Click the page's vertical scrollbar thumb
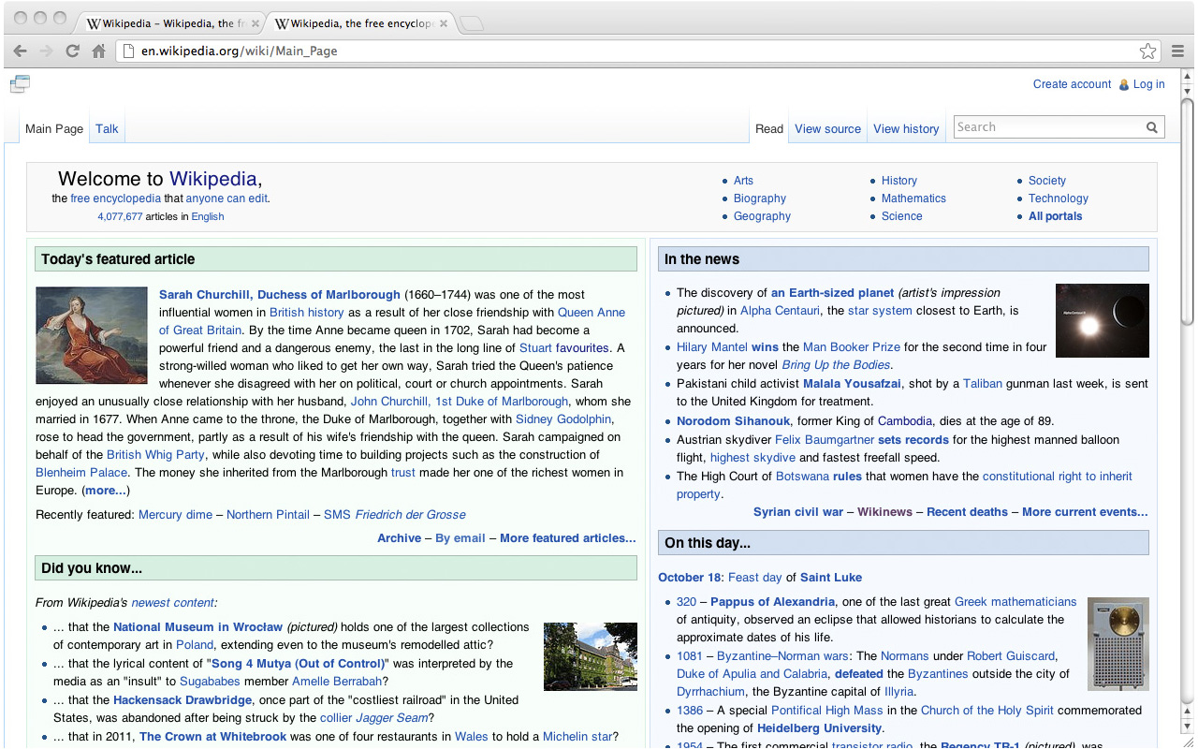 coord(1187,211)
